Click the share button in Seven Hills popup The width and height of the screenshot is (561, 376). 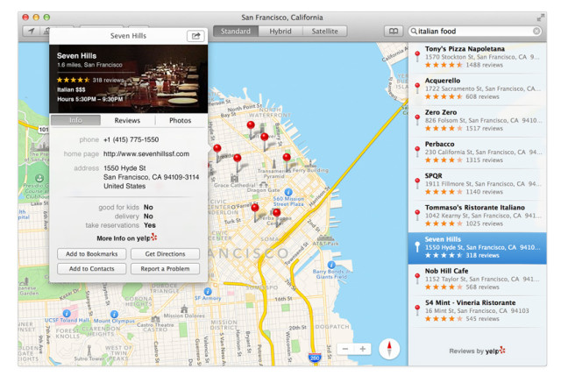(195, 36)
